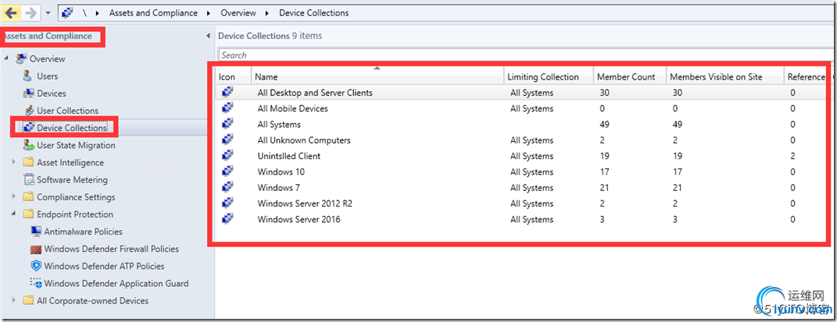This screenshot has height=322, width=837.
Task: Open Software Metering
Action: coord(72,180)
